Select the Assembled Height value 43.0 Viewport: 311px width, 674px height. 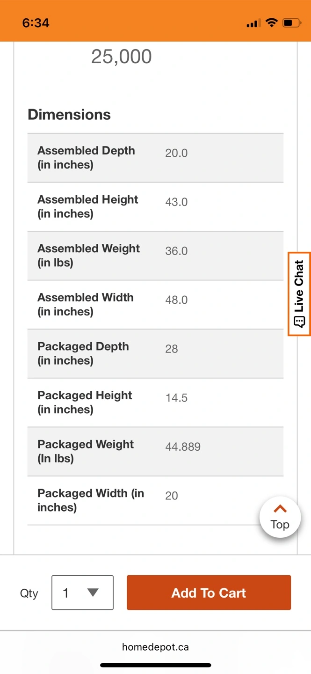tap(176, 202)
